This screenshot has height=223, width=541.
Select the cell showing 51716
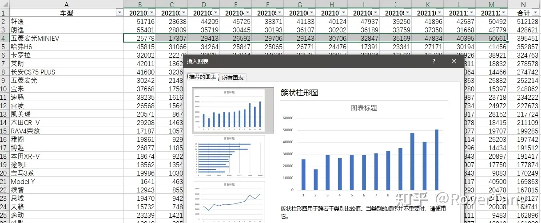[x=140, y=21]
